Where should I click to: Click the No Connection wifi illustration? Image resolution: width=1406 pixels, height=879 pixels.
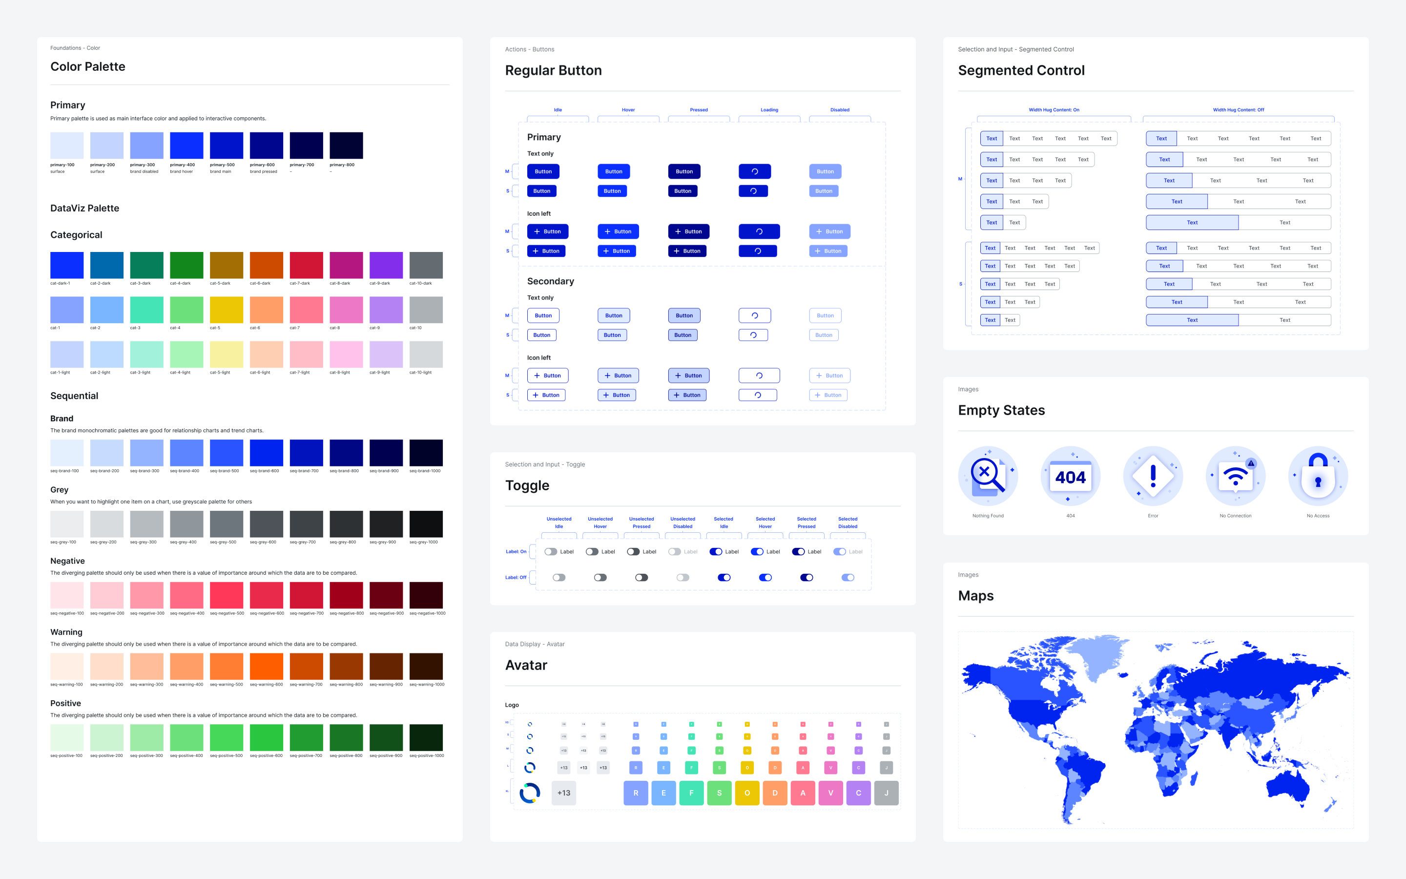1235,476
